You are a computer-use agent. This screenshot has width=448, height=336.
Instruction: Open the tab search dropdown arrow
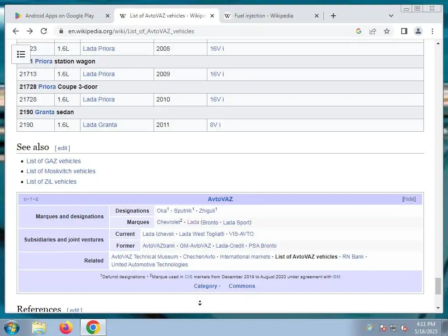[391, 16]
